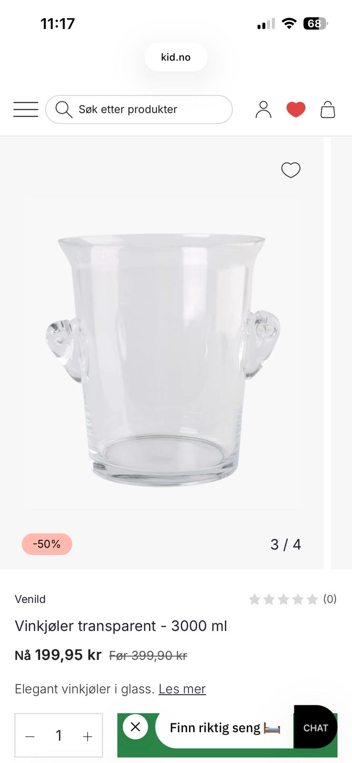Screen dimensions: 352x763
Task: Open the red heart favorites list
Action: point(296,110)
